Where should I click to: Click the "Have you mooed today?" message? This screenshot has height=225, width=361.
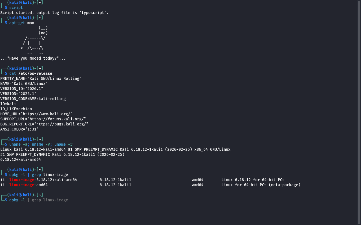coord(33,58)
